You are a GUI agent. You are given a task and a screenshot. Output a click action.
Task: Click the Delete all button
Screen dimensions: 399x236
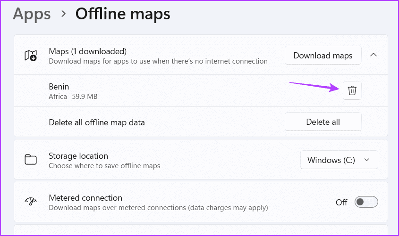323,122
